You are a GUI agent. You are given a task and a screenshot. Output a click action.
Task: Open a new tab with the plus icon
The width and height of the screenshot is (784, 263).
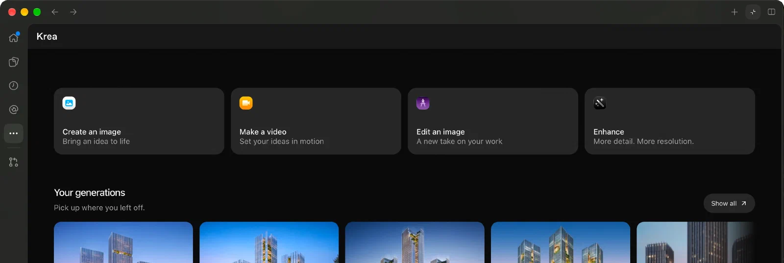coord(735,12)
